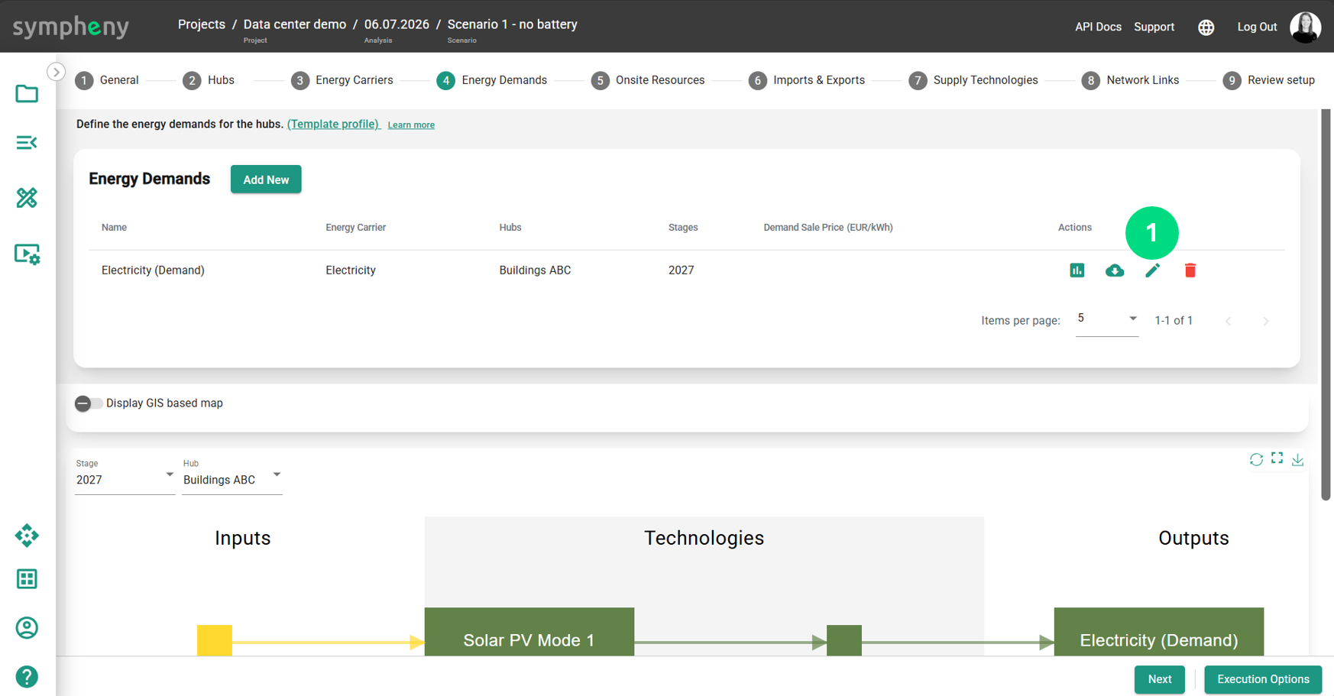This screenshot has width=1334, height=696.
Task: Click the diamond modules sidebar icon
Action: 27,536
